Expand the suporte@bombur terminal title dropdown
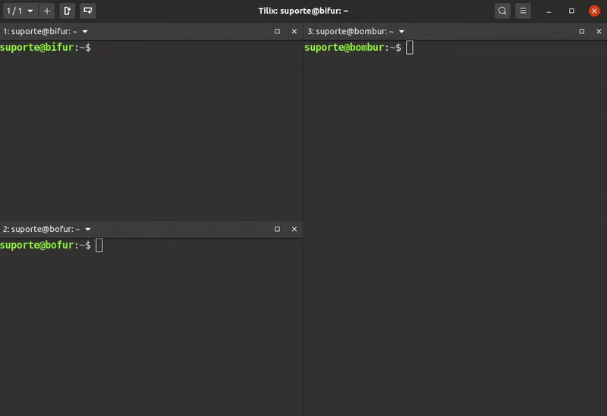 401,32
